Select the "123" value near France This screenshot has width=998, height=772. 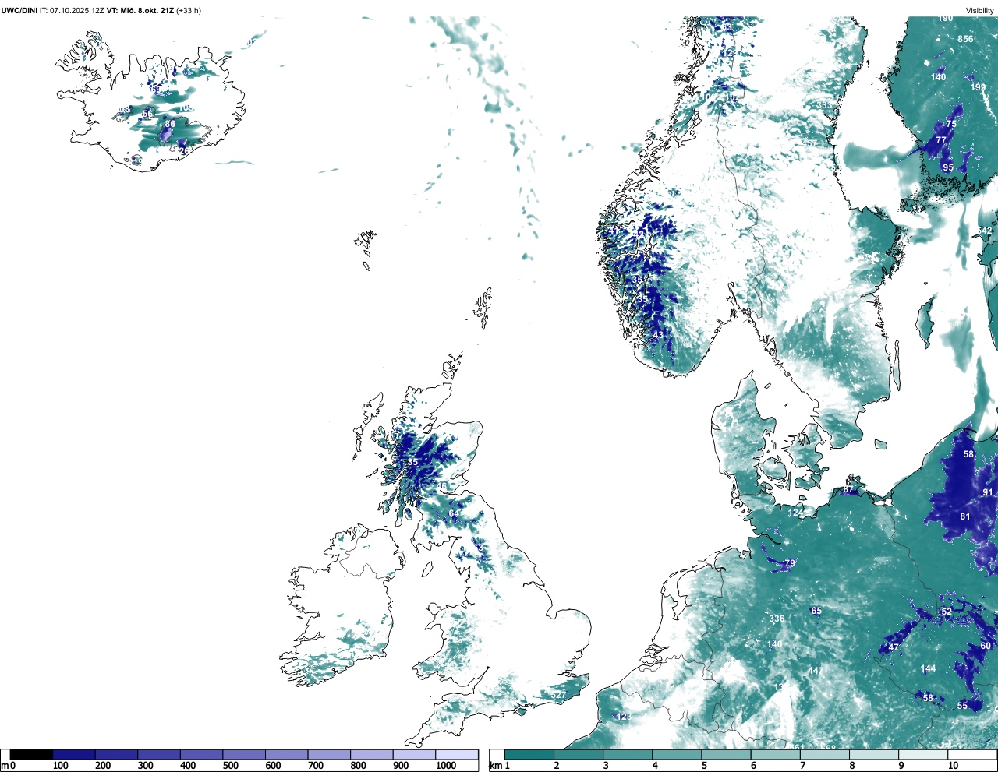click(x=623, y=716)
